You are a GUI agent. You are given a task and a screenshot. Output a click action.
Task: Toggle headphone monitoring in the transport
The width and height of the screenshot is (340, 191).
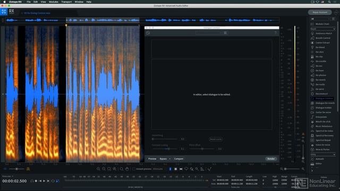(x=32, y=181)
